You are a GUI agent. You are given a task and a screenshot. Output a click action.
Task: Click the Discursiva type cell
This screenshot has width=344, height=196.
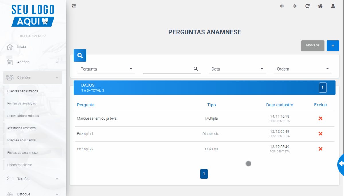(211, 134)
